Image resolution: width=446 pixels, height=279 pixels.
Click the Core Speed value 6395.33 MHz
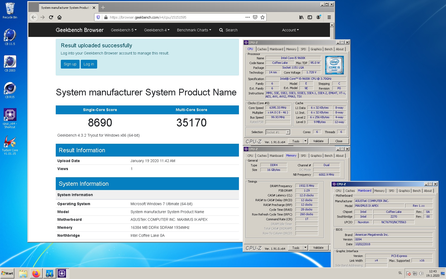point(278,108)
